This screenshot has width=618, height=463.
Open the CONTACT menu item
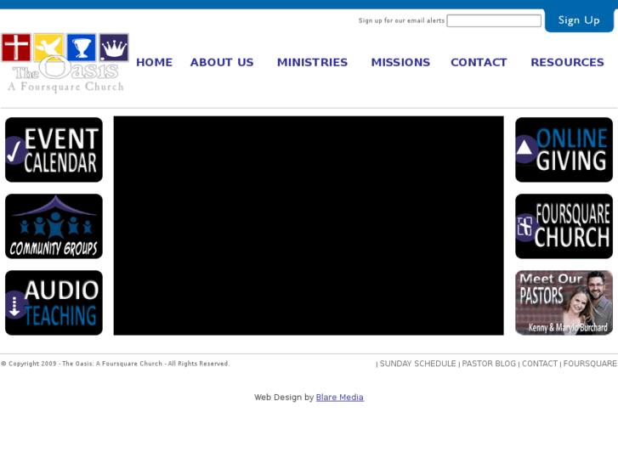[479, 62]
